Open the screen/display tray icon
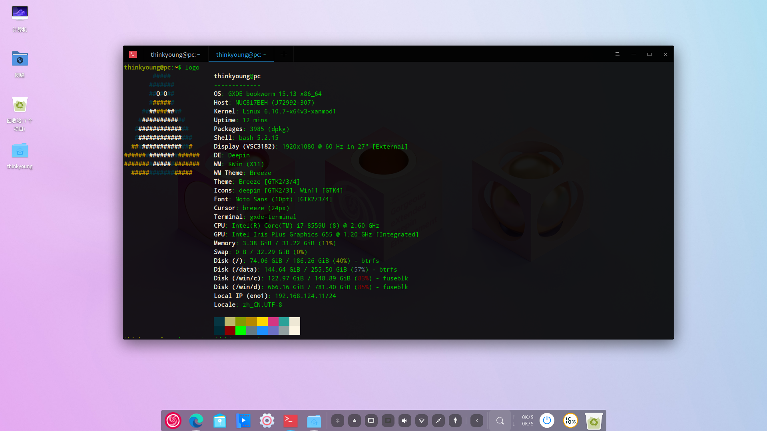This screenshot has width=767, height=431. click(x=371, y=421)
